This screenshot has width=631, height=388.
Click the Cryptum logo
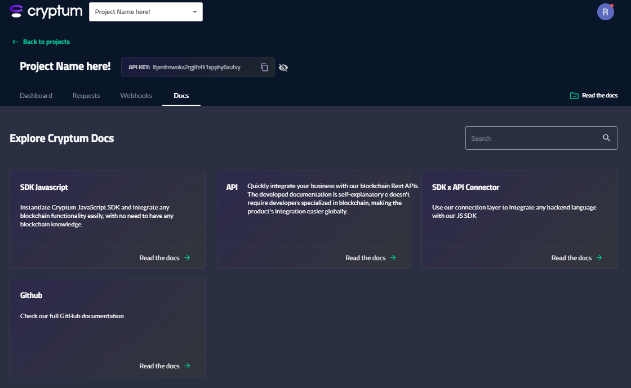(x=46, y=11)
